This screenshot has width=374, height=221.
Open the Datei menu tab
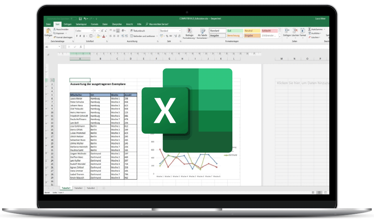(x=48, y=24)
